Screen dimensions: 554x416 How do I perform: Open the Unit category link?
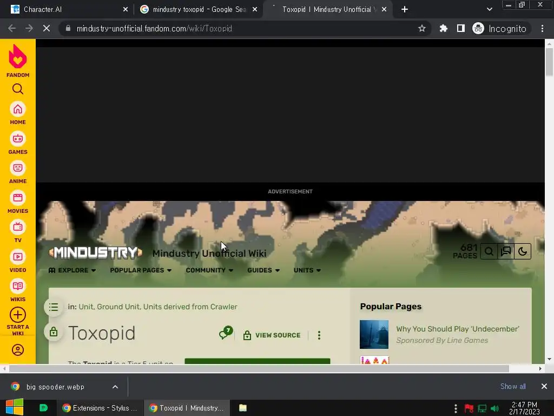86,307
